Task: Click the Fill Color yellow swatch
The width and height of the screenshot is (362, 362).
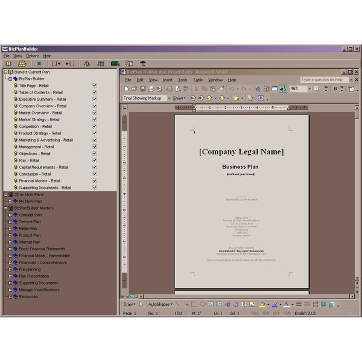Action: click(262, 304)
